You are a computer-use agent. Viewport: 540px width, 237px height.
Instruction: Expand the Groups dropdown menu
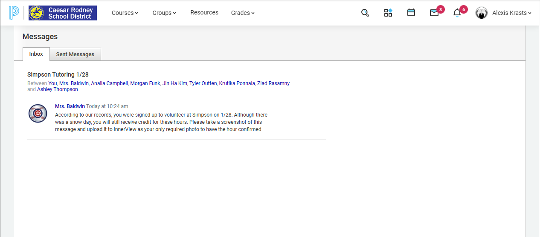tap(164, 13)
